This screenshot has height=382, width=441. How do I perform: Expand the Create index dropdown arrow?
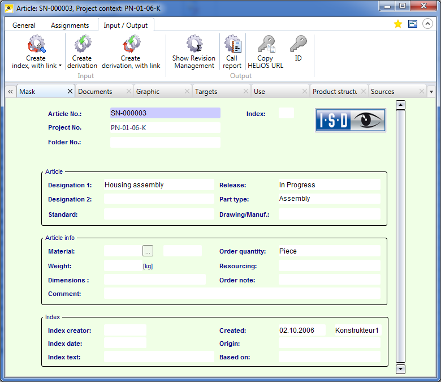click(60, 66)
